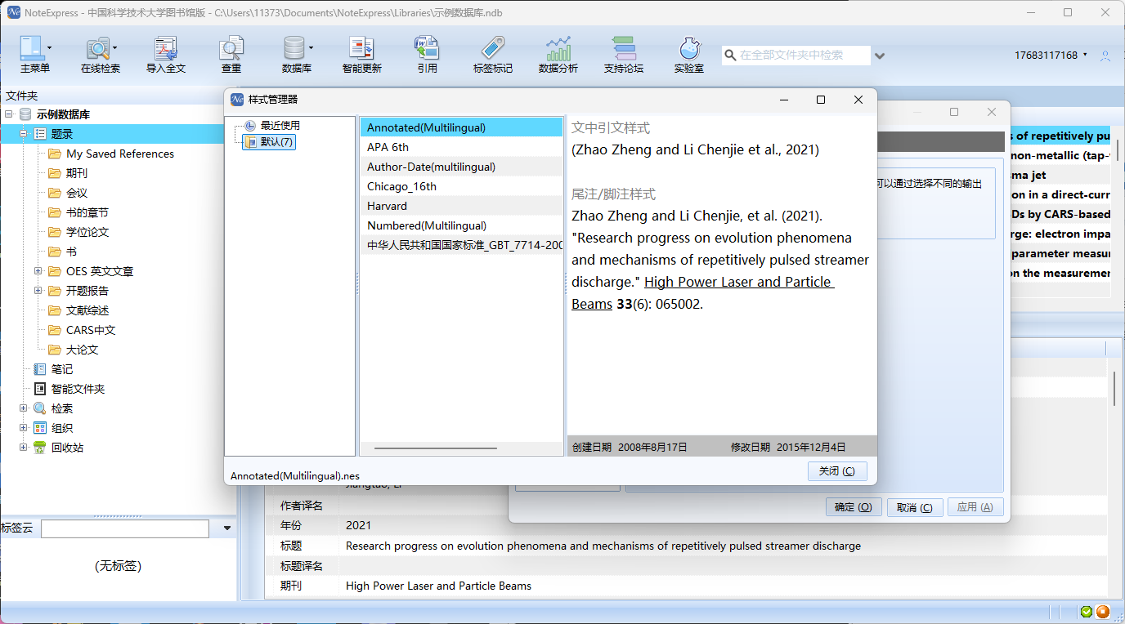
Task: Open the CARS中文 folder
Action: tap(82, 330)
